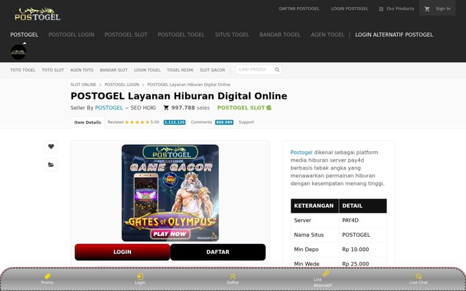Open Live Chat icon in bottom bar
466x291 pixels.
point(419,277)
